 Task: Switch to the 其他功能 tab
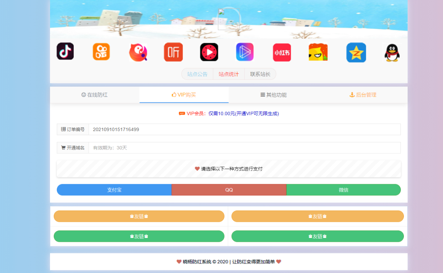[x=273, y=95]
